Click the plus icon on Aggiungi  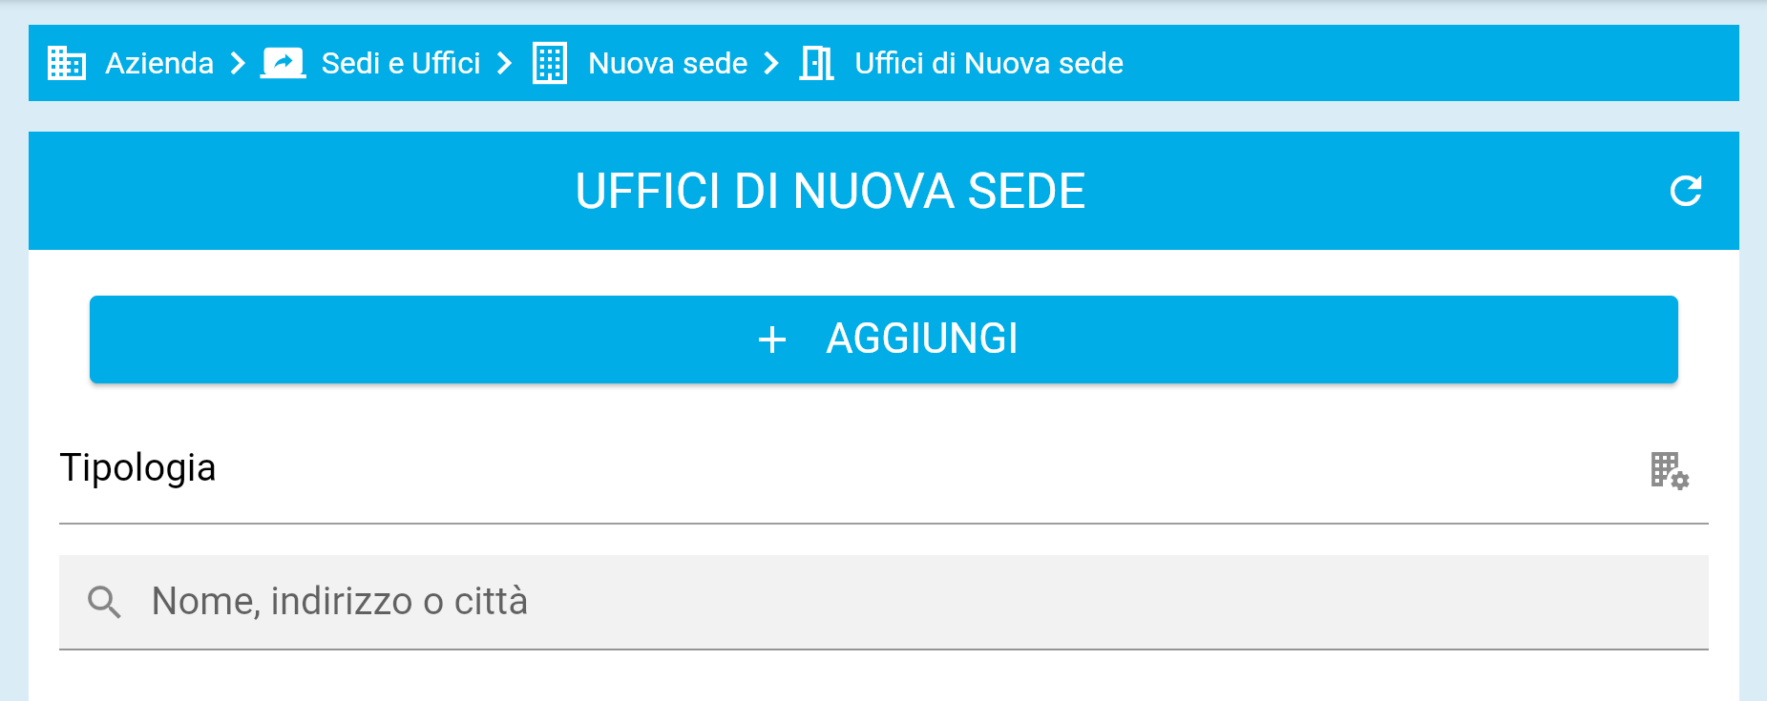tap(772, 340)
